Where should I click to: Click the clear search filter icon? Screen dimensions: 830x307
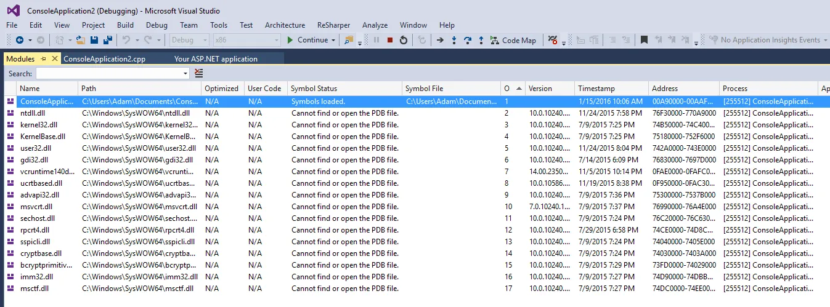point(198,73)
